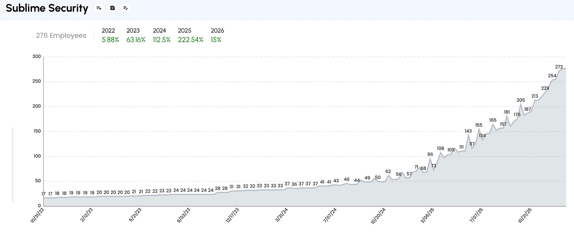Click the 57 data point label
Image resolution: width=574 pixels, height=246 pixels.
[x=409, y=174]
